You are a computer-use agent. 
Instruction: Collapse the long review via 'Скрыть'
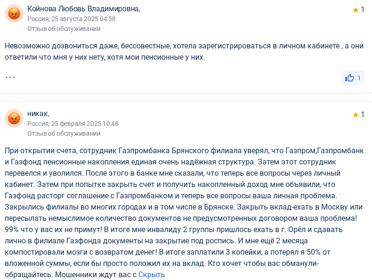(x=151, y=274)
